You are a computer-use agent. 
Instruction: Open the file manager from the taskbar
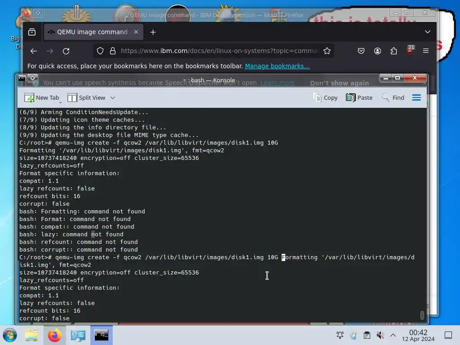pyautogui.click(x=31, y=335)
